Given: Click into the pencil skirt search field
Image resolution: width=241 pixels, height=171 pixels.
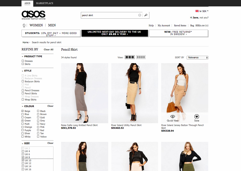Looking at the screenshot, I should pos(110,15).
